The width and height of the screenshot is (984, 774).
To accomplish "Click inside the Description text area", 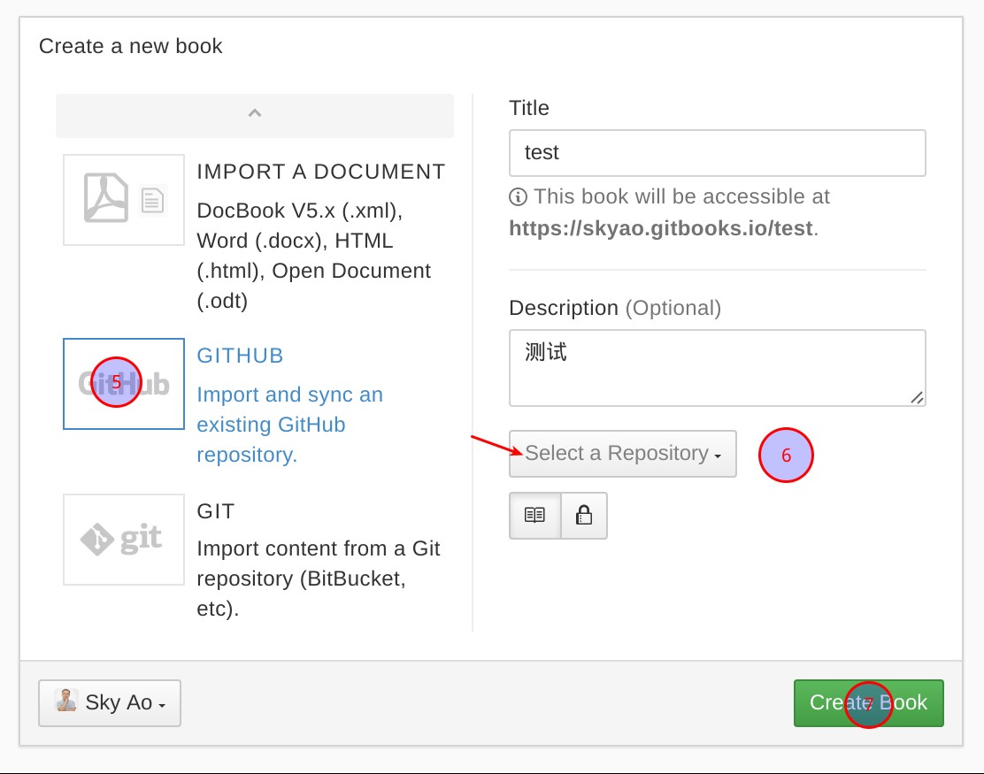I will pos(717,367).
